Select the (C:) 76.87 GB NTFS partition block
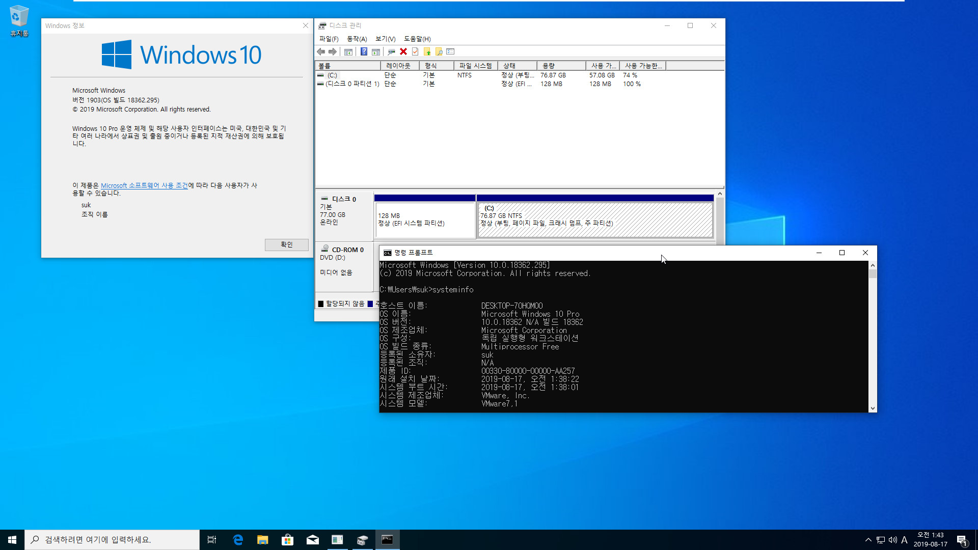978x550 pixels. point(595,219)
